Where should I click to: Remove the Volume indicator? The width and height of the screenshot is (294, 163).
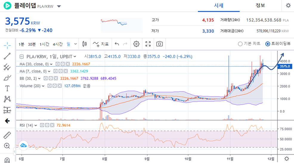(x=59, y=86)
